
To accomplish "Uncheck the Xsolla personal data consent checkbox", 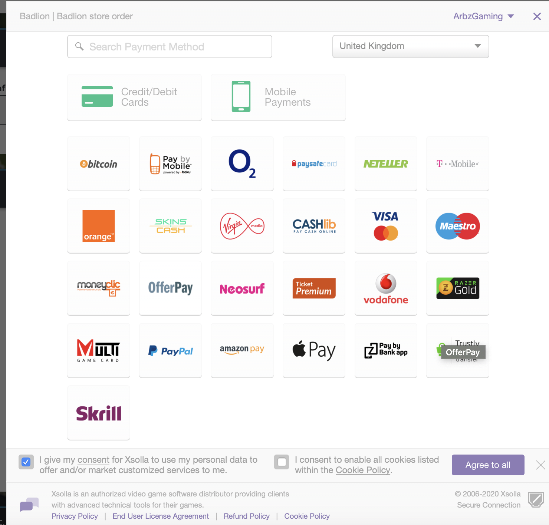I will point(26,462).
